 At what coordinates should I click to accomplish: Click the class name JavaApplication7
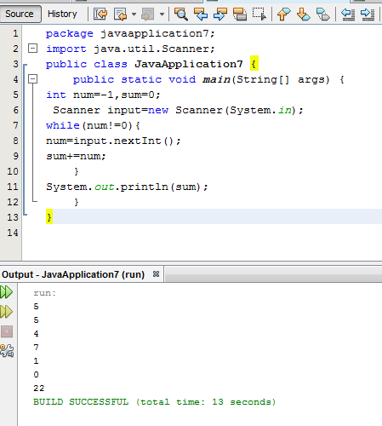pyautogui.click(x=189, y=64)
